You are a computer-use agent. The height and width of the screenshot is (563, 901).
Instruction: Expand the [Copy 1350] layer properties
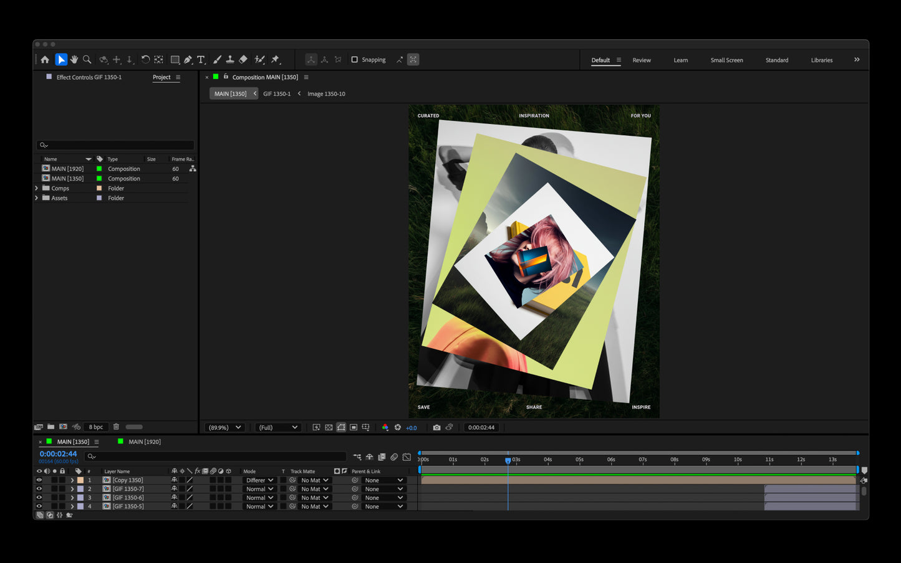coord(72,480)
